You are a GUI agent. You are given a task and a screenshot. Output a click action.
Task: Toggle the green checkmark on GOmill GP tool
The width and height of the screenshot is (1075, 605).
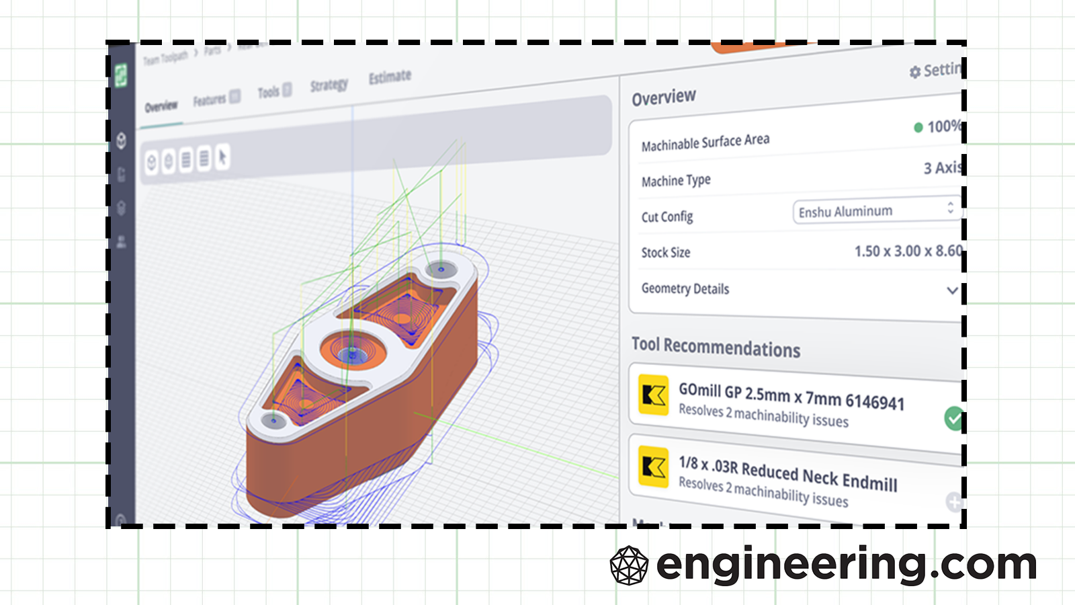click(954, 418)
